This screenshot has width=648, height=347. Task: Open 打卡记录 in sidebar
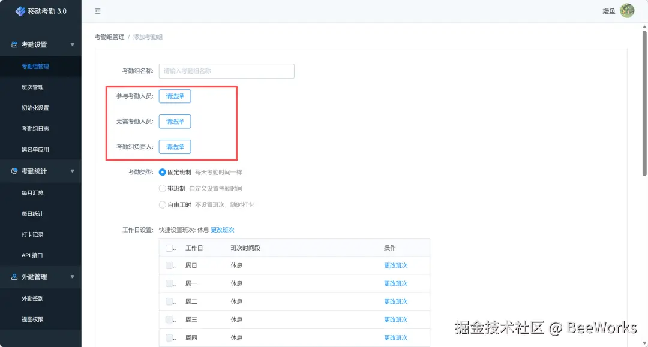pyautogui.click(x=32, y=234)
